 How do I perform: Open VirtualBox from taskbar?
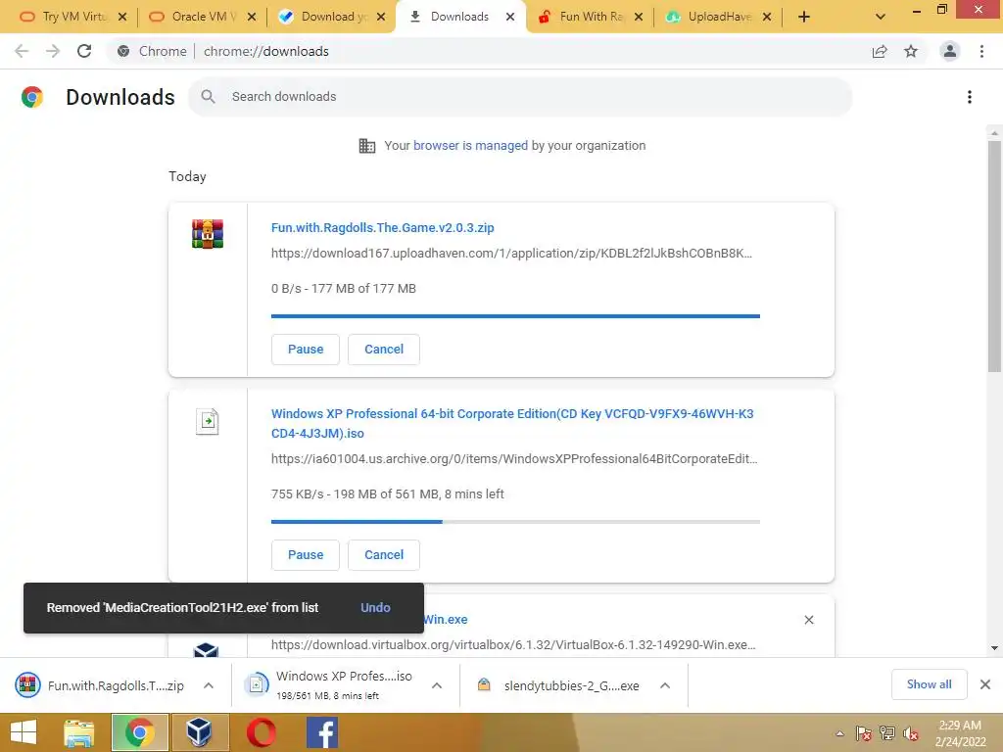(200, 732)
